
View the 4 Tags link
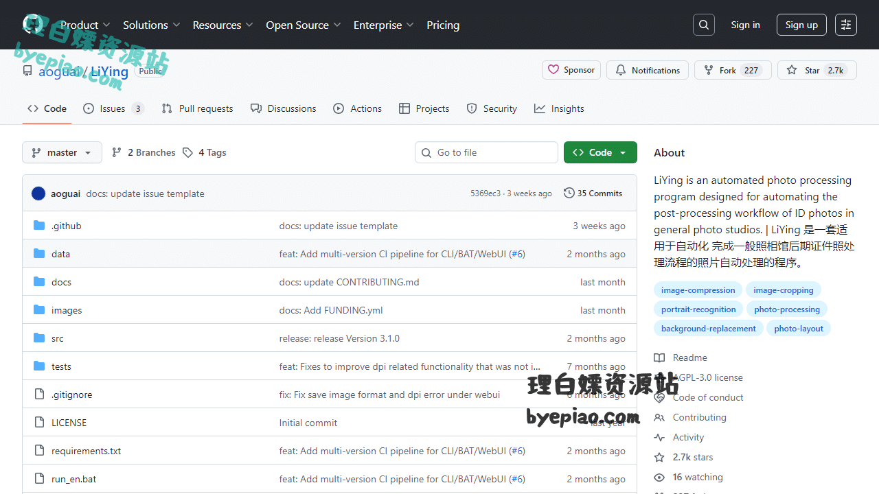205,152
